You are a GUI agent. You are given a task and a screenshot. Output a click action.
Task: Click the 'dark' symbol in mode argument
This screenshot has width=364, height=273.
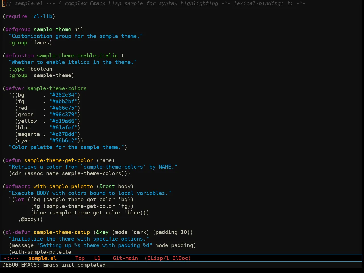click(x=140, y=232)
